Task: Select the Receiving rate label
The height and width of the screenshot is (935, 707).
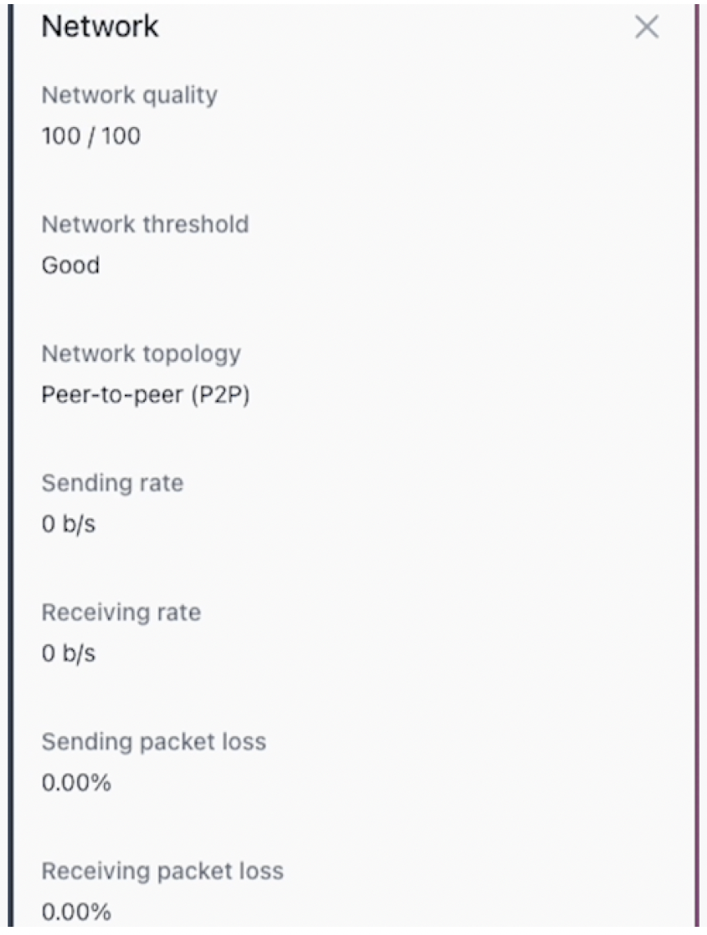Action: click(x=121, y=613)
